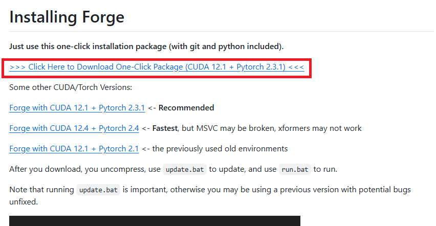The width and height of the screenshot is (436, 226).
Task: Click 'the previously used old environments' text
Action: pyautogui.click(x=220, y=149)
